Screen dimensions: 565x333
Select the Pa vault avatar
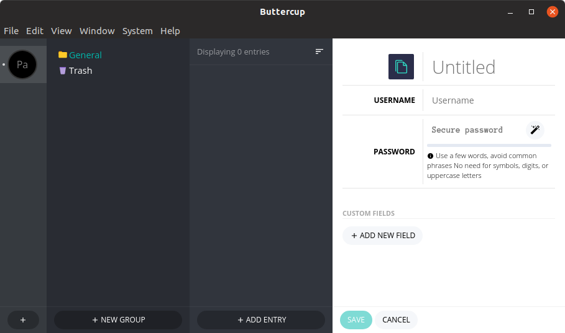click(22, 64)
